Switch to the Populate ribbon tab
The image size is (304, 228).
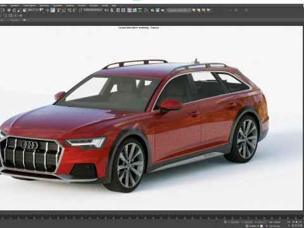(15, 20)
